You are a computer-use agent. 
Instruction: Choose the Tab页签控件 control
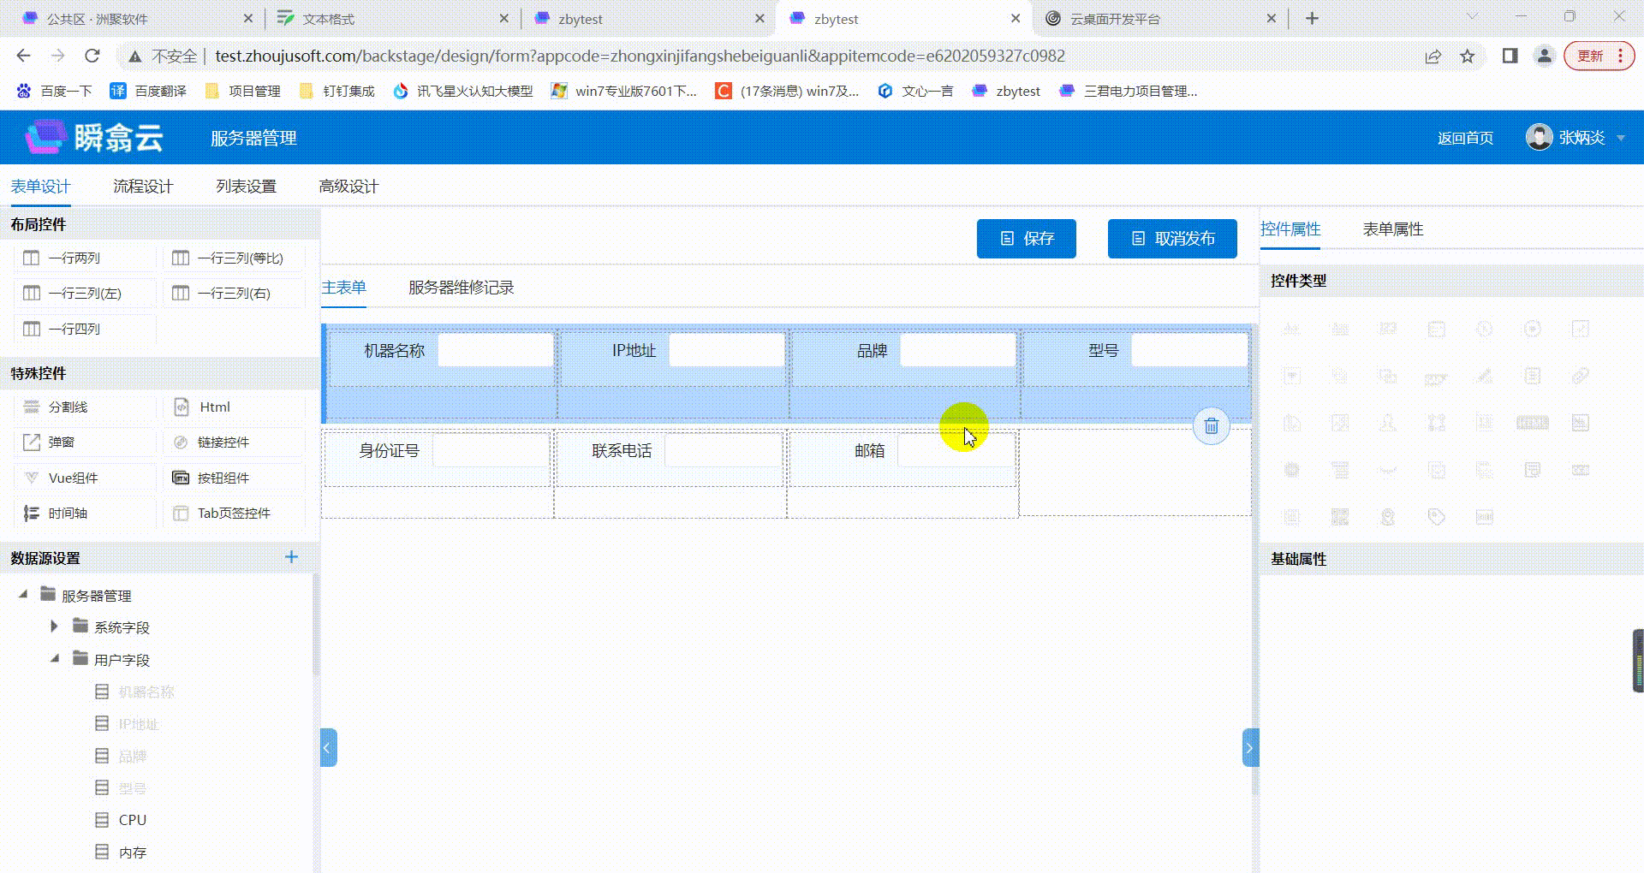pyautogui.click(x=234, y=514)
